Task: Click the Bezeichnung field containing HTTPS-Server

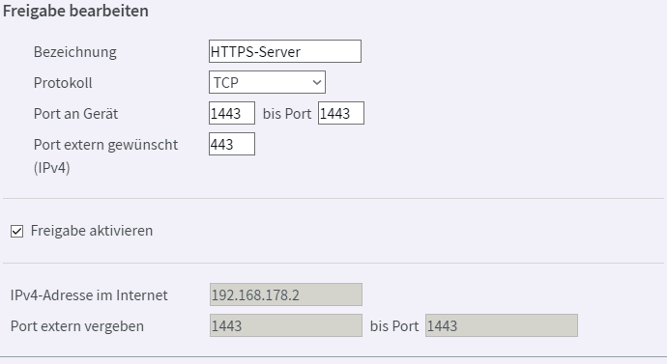Action: [x=285, y=51]
